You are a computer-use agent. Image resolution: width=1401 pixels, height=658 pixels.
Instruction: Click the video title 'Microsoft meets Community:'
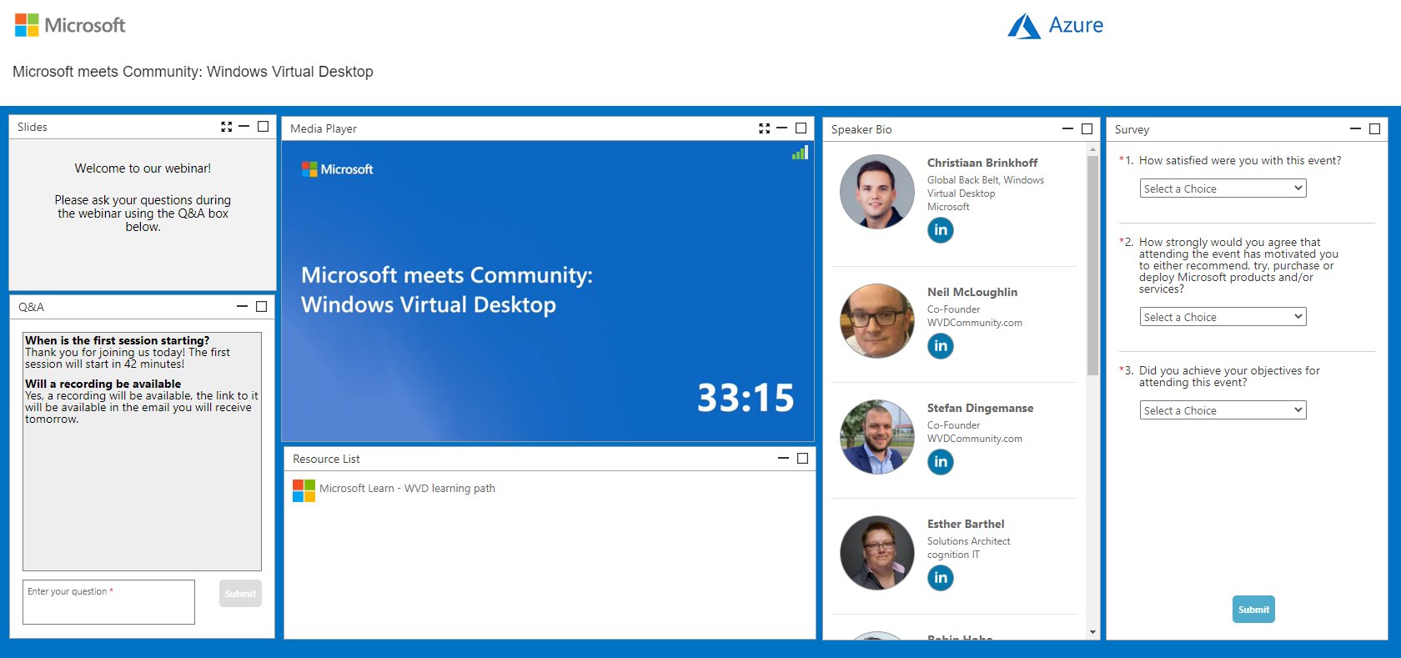point(447,275)
